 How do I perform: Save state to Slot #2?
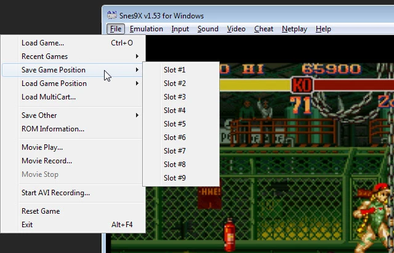click(181, 84)
